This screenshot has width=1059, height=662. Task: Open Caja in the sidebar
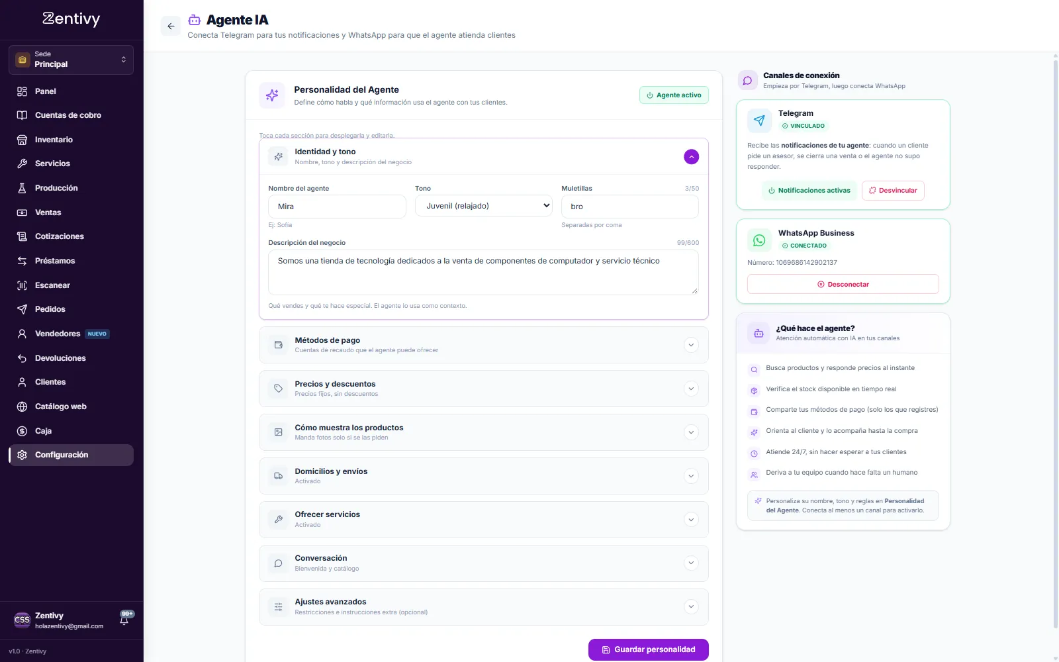(71, 431)
